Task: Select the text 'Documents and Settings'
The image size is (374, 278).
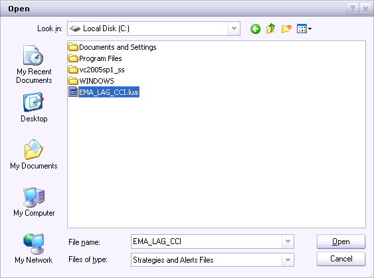Action: 118,47
